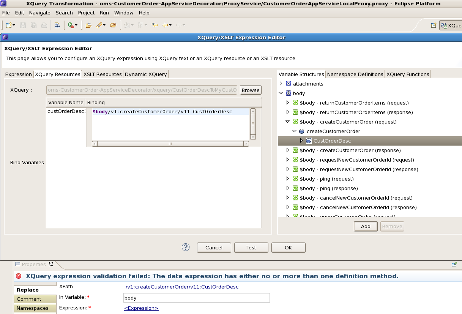462x314 pixels.
Task: Click the Browse button
Action: [251, 90]
